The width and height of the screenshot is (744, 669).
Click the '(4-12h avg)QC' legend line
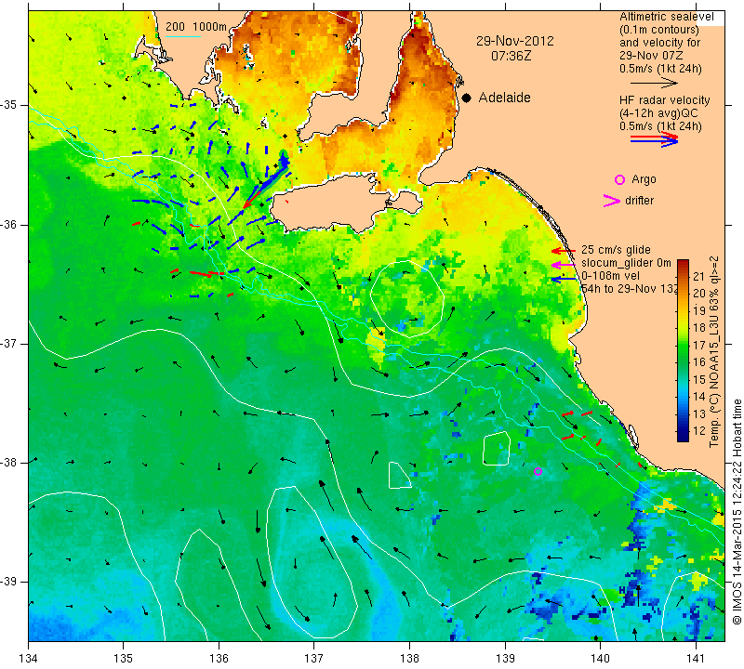657,112
